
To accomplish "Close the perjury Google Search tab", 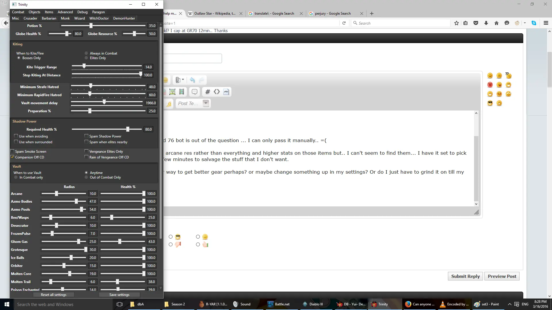I will (x=362, y=13).
